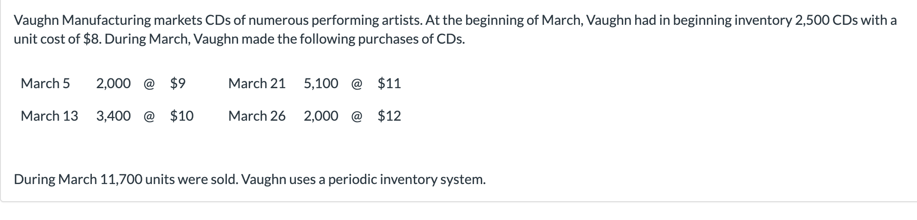Select the "March 26" date label

pyautogui.click(x=257, y=116)
